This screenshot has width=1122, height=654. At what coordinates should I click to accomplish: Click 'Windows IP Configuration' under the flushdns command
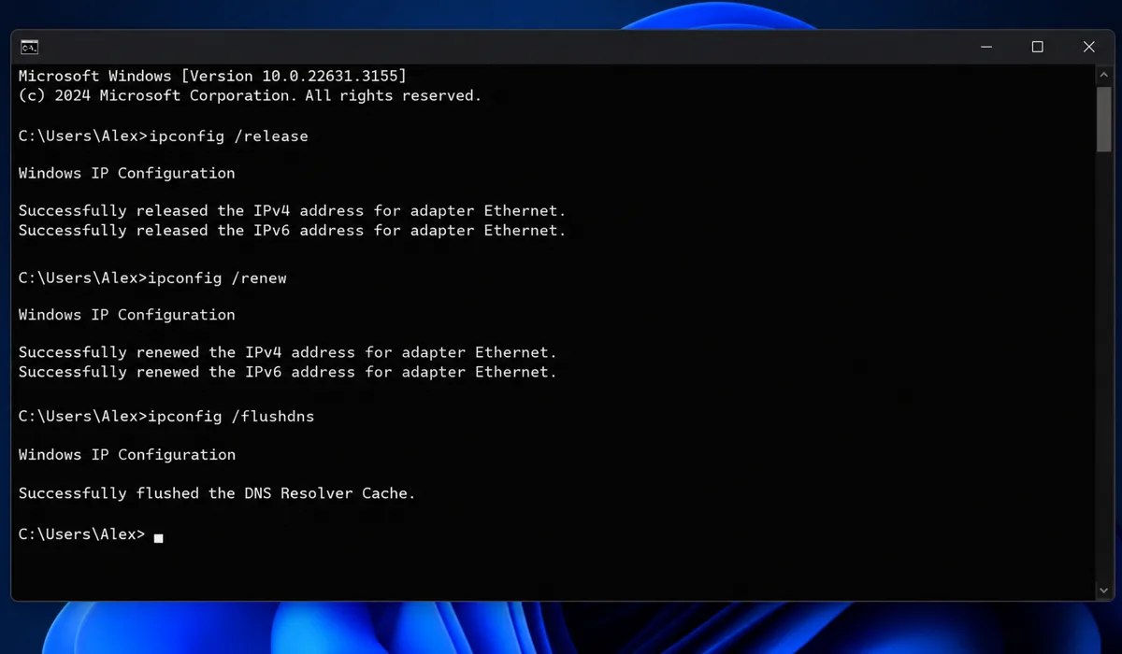127,455
